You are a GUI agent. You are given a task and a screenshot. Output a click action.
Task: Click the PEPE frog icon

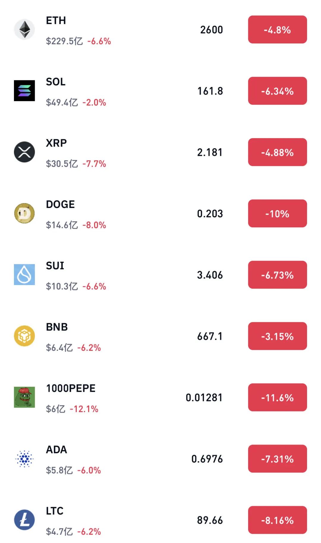coord(24,397)
